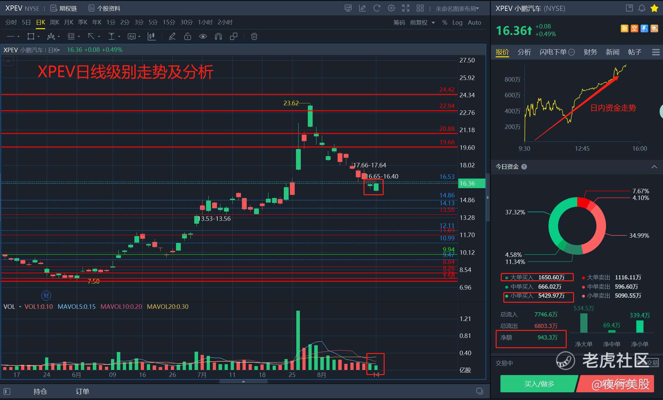Click the 买入/做多 buy button
Image resolution: width=663 pixels, height=400 pixels.
coord(539,384)
